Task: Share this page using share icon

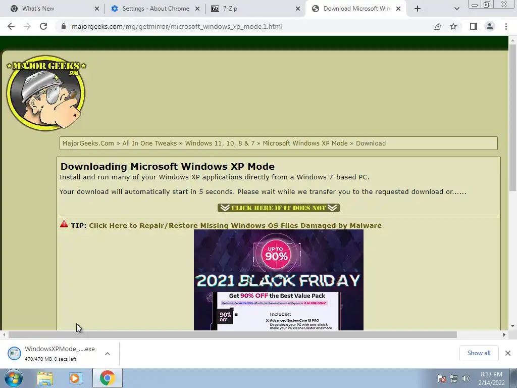Action: click(x=437, y=26)
